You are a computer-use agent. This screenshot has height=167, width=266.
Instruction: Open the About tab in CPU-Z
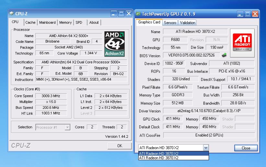pos(94,22)
